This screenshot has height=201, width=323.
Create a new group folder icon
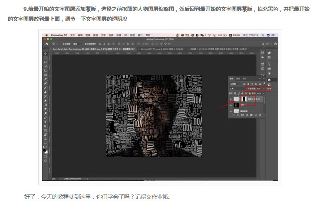coord(251,115)
